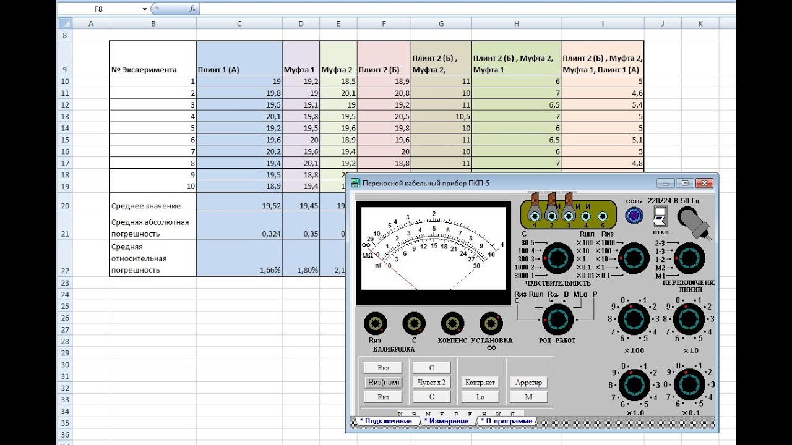Click the Rиз button above Rиз(пом)
Image resolution: width=792 pixels, height=445 pixels.
pos(383,368)
